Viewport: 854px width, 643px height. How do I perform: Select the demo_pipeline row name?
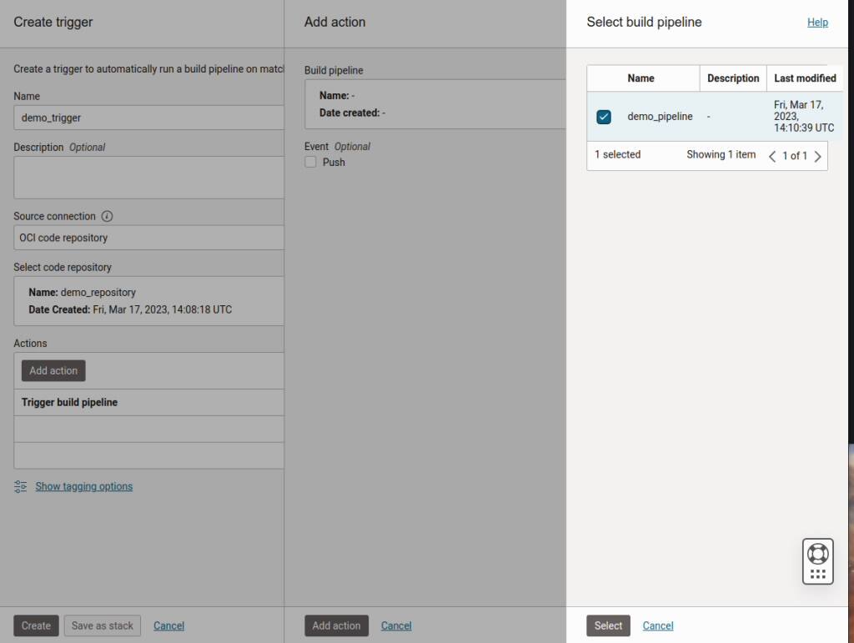(660, 117)
